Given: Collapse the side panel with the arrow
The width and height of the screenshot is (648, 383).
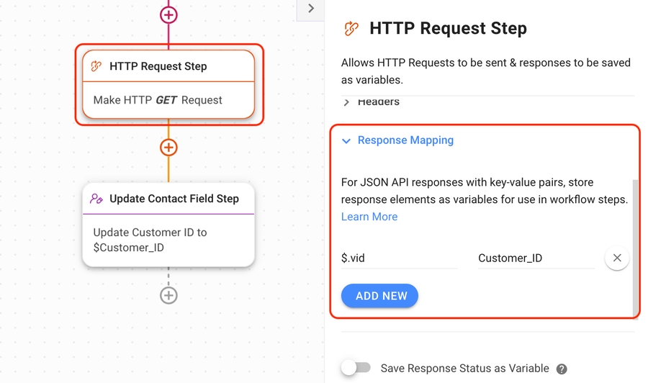Looking at the screenshot, I should [x=311, y=9].
